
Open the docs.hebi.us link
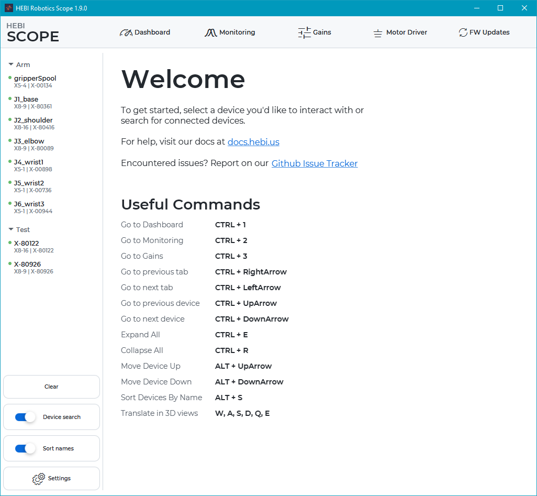253,142
